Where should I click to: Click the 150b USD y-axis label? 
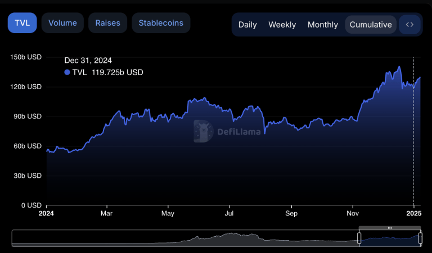click(26, 57)
